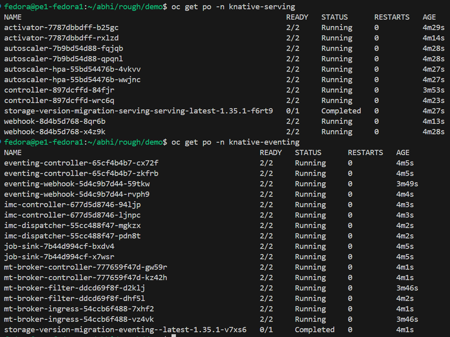Click the prompt before the knative-serving command

[86, 7]
